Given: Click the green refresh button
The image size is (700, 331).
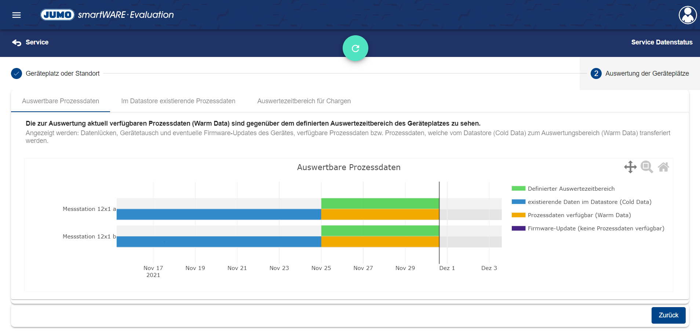Looking at the screenshot, I should [x=355, y=48].
